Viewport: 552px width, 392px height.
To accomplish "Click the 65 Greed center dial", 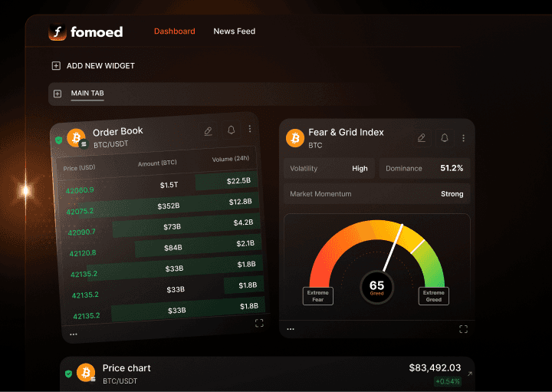I will pyautogui.click(x=376, y=288).
